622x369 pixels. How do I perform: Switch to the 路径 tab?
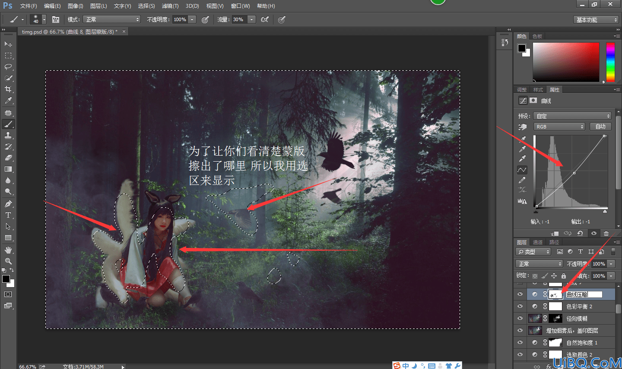click(x=554, y=242)
